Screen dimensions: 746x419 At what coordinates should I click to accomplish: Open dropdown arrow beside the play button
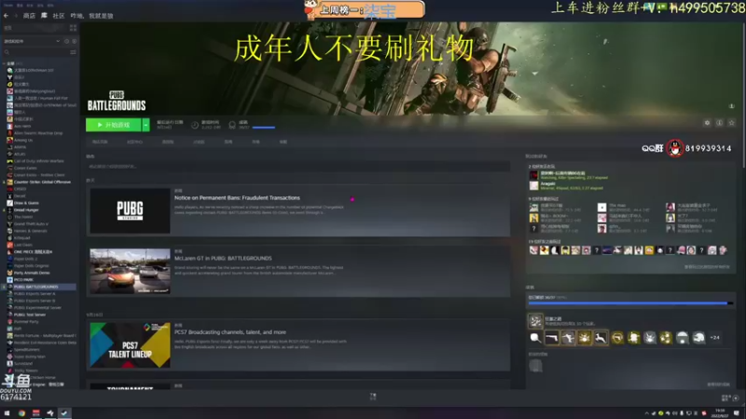[145, 125]
